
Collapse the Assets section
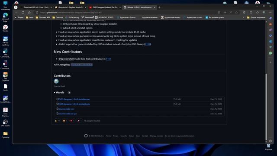[59, 92]
